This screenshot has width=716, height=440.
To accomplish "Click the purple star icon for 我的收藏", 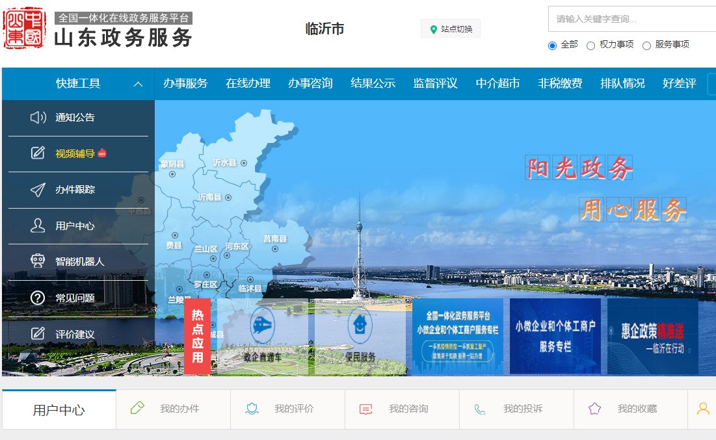I will pos(594,409).
